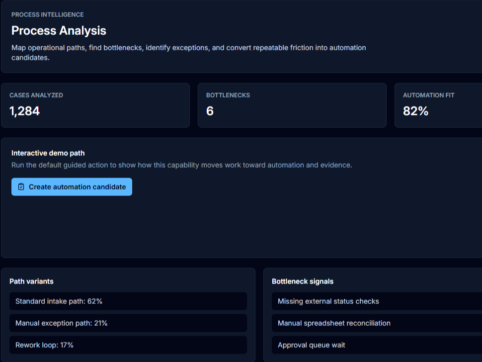The width and height of the screenshot is (482, 362).
Task: Click the BOTTLENECKS card label
Action: pyautogui.click(x=228, y=95)
